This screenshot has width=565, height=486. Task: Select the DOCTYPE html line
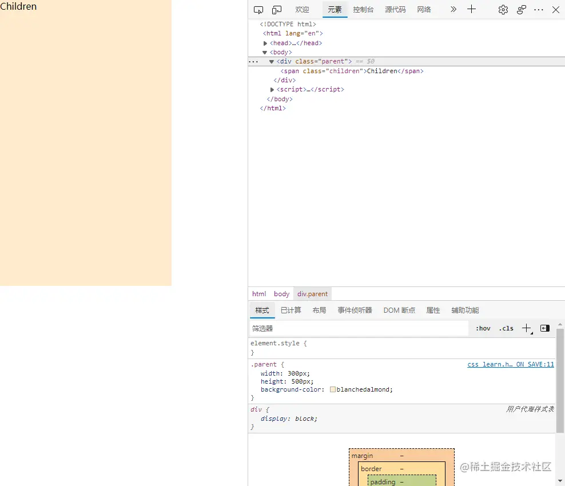288,24
